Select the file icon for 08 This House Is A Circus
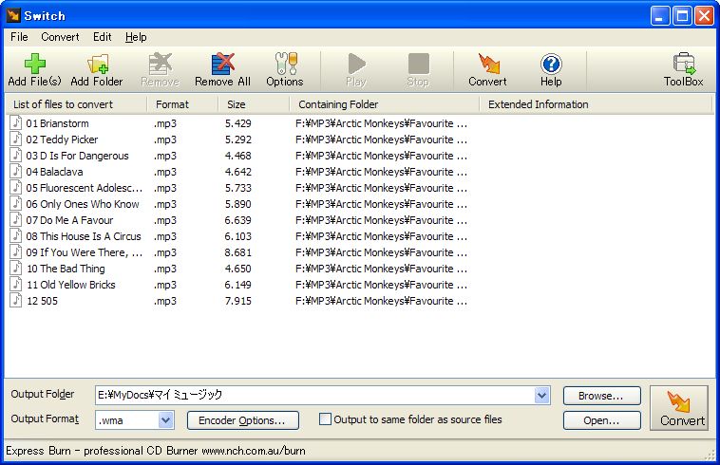 (16, 235)
